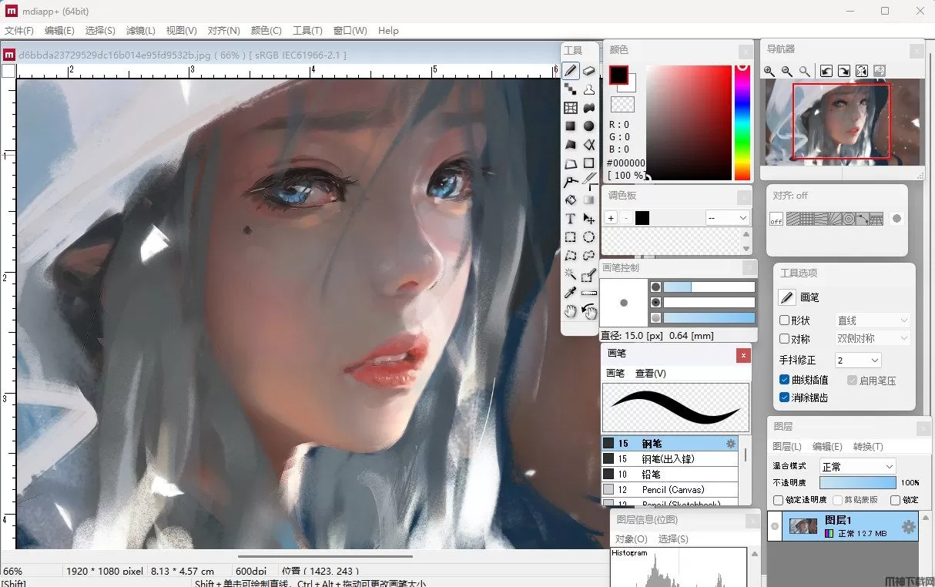
Task: Open the 混合模式 blend mode dropdown
Action: [857, 466]
